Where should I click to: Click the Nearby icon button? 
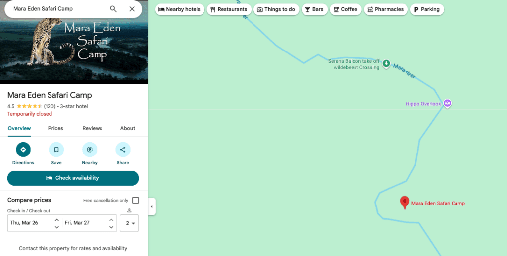90,150
